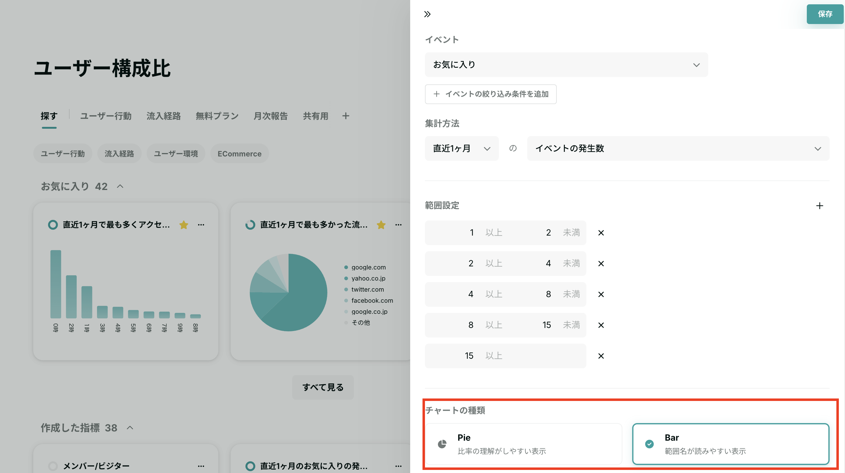Edit upper bound value 2 in first range
The height and width of the screenshot is (473, 845).
coord(548,232)
